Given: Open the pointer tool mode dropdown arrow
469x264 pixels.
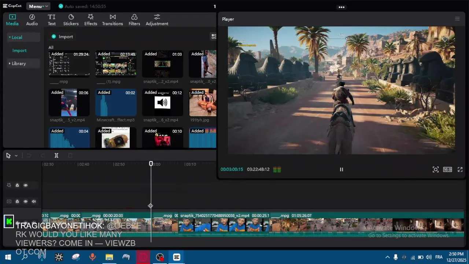Looking at the screenshot, I should tap(16, 156).
